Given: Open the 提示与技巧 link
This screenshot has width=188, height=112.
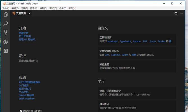Looking at the screenshot, I should coord(25,89).
